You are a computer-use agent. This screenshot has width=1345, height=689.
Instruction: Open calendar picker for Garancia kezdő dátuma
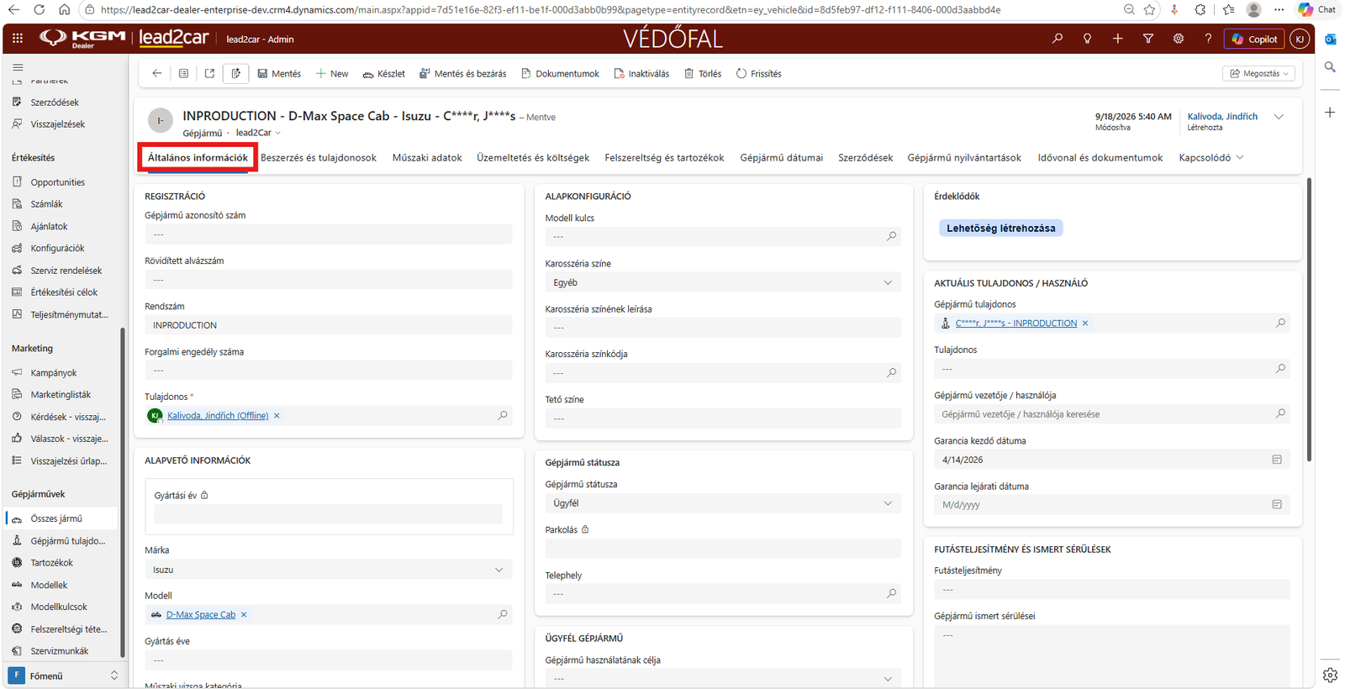[1277, 460]
